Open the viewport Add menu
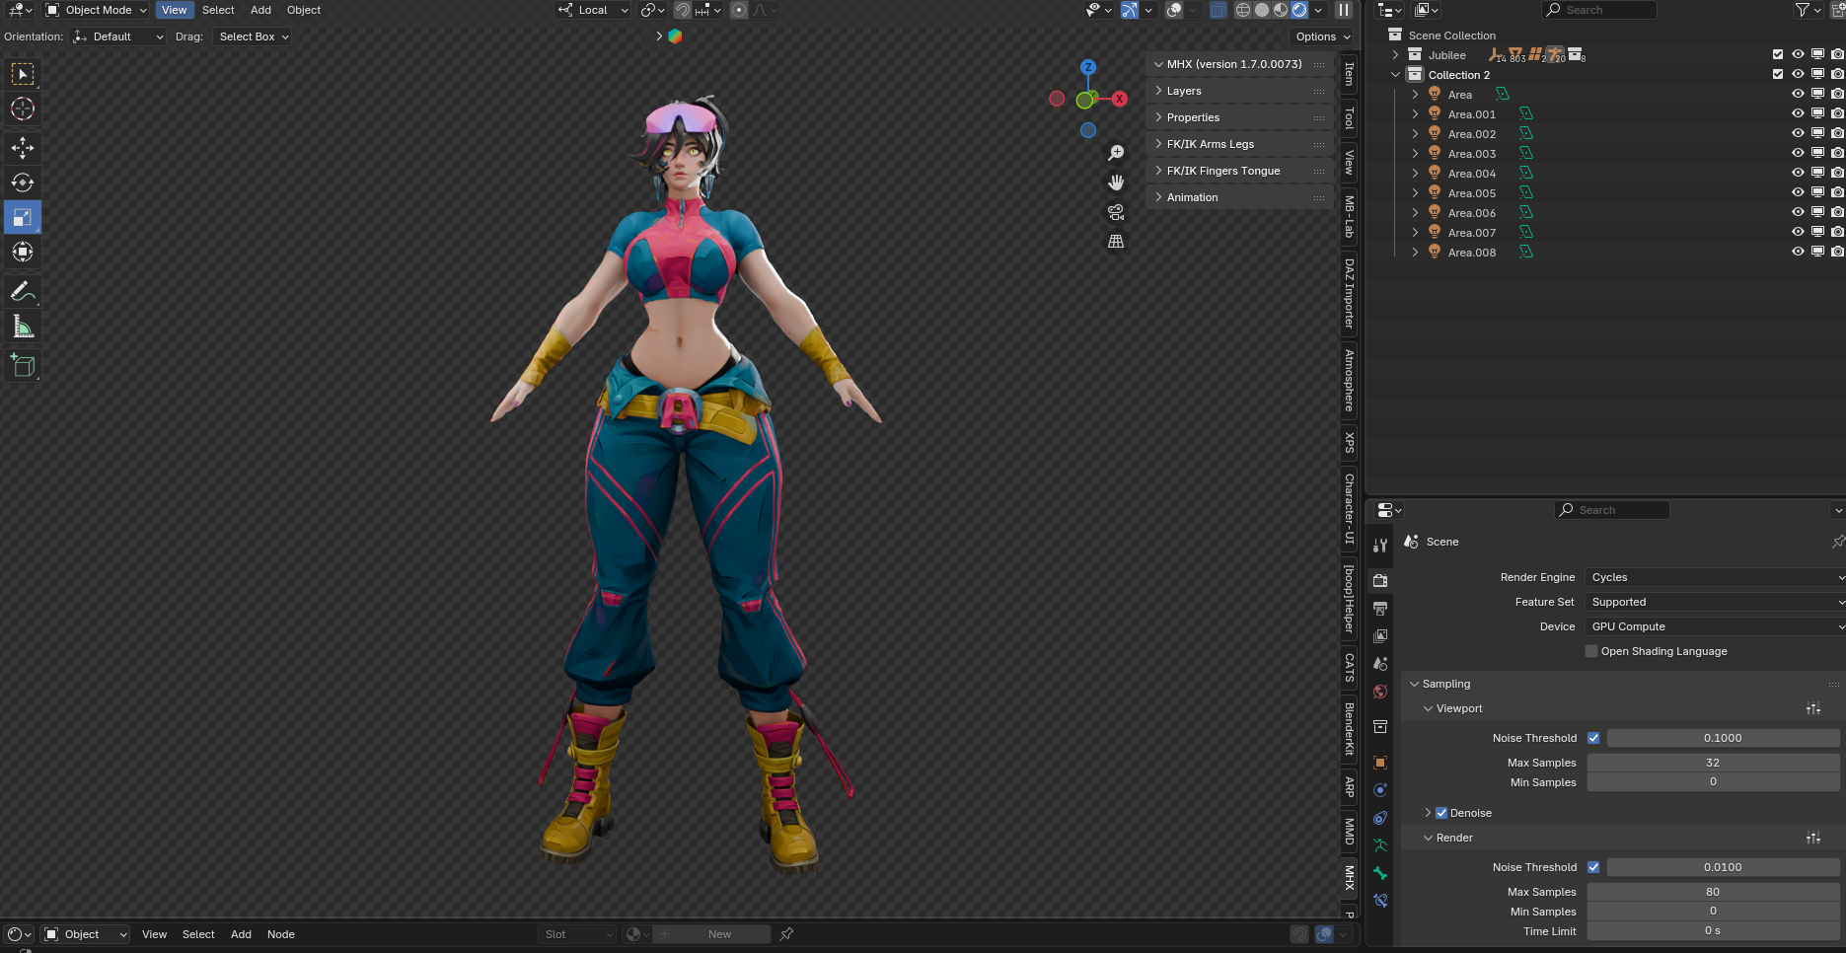The image size is (1846, 953). coord(260,10)
